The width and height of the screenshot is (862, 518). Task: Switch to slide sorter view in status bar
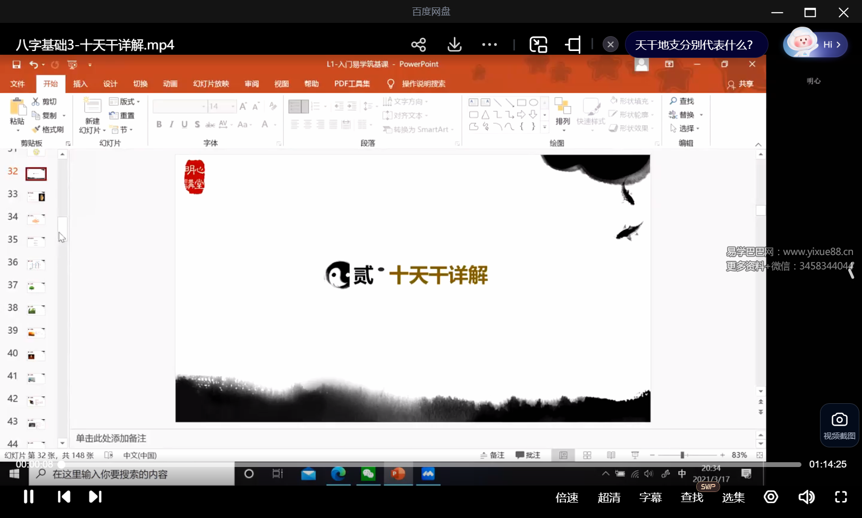(587, 455)
